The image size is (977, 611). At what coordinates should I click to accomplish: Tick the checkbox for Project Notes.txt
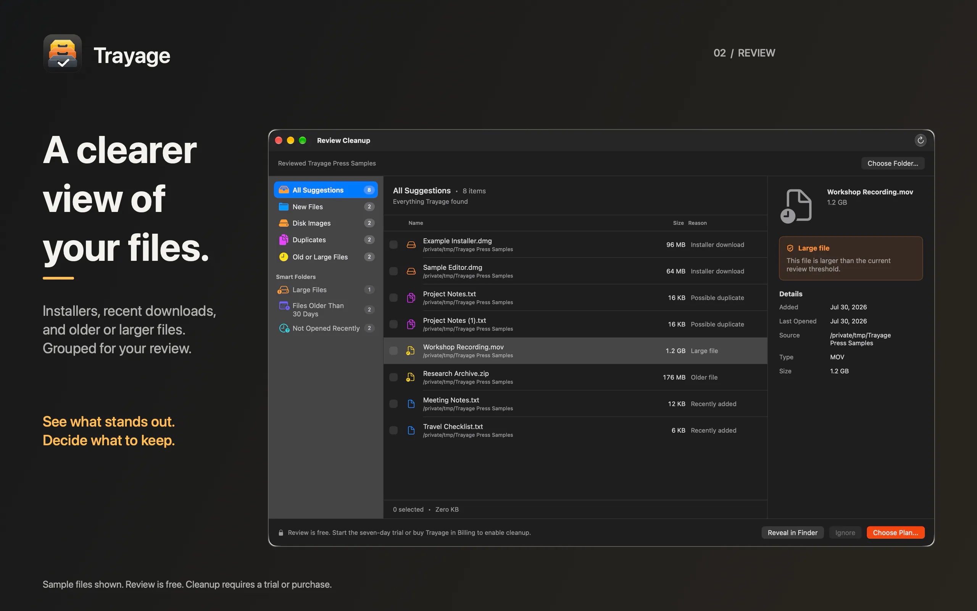pyautogui.click(x=393, y=298)
